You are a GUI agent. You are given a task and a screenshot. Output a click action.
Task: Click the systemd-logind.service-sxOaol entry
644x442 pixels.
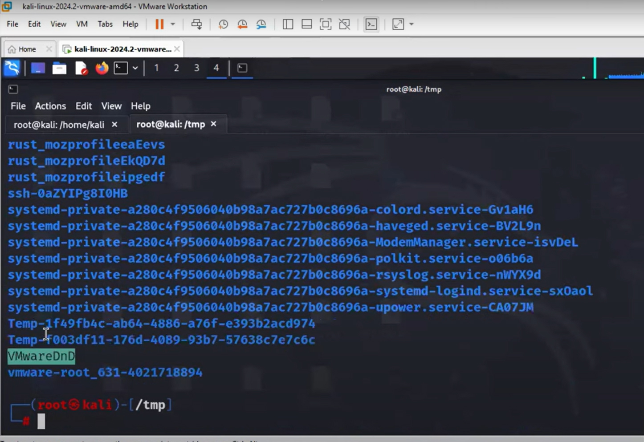tap(300, 291)
